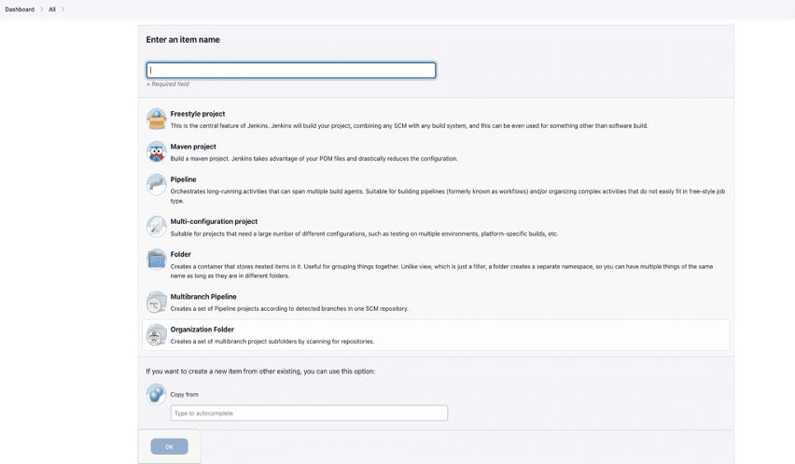Viewport: 795px width, 464px height.
Task: Click the Enter an item name heading
Action: [183, 39]
